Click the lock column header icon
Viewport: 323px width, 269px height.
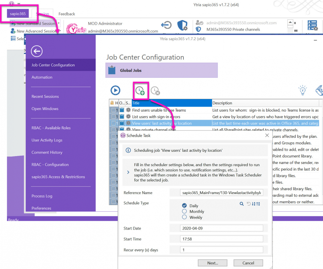click(x=112, y=103)
